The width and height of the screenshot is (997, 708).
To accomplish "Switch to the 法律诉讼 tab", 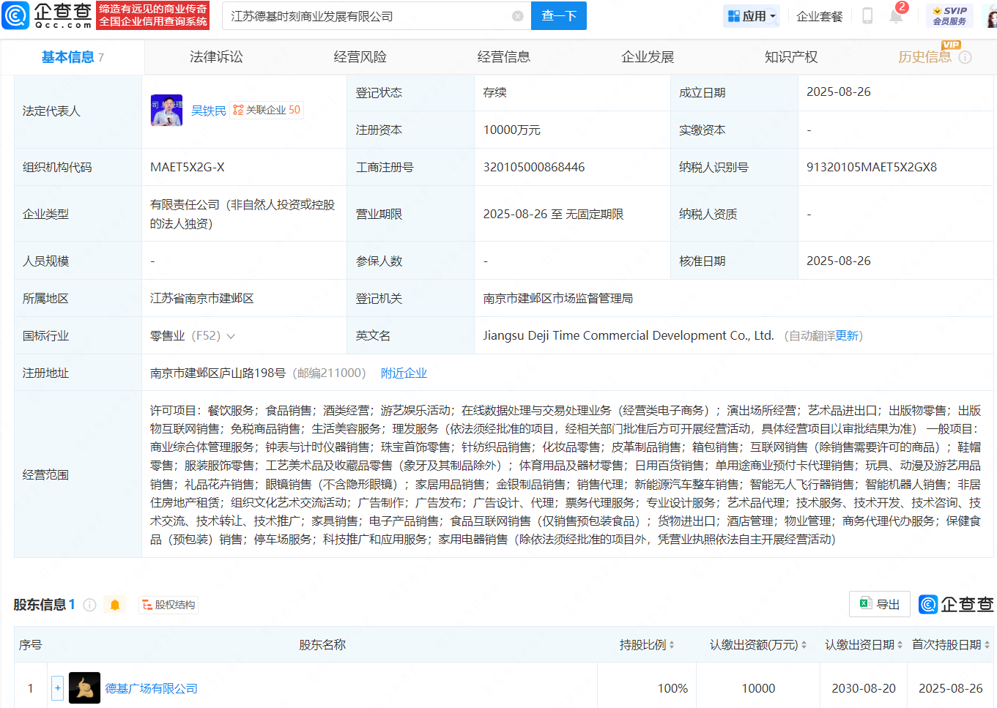I will [x=216, y=57].
